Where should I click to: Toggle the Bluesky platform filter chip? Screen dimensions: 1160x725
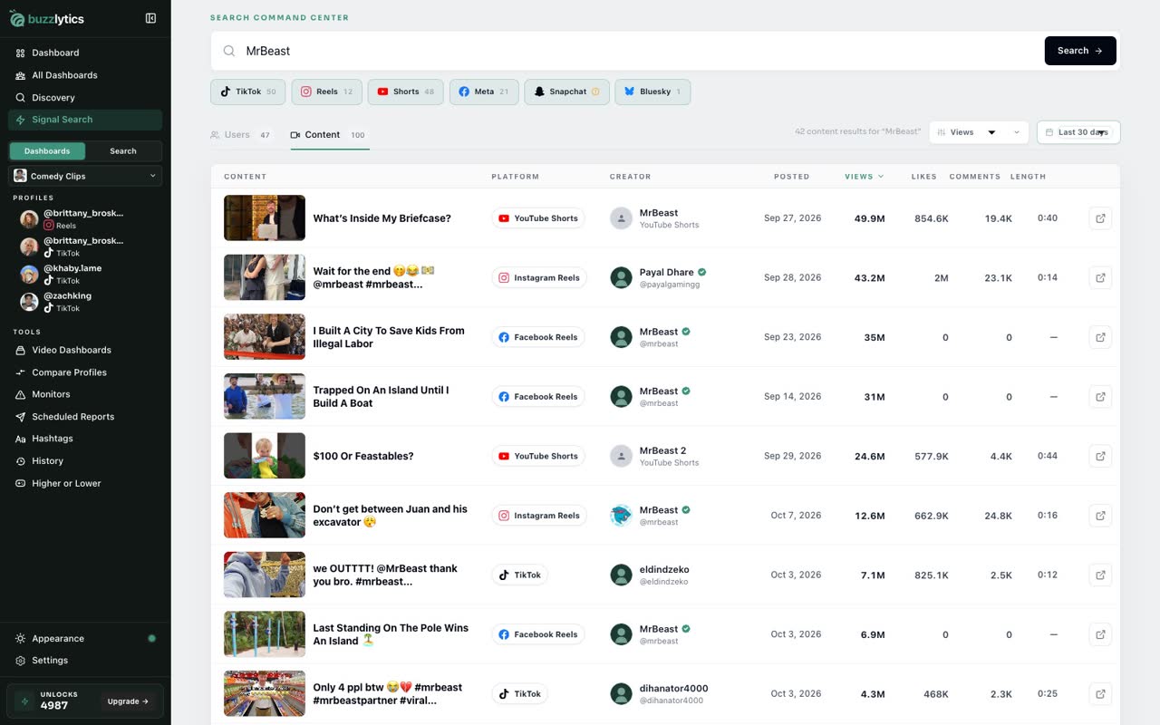(x=652, y=92)
